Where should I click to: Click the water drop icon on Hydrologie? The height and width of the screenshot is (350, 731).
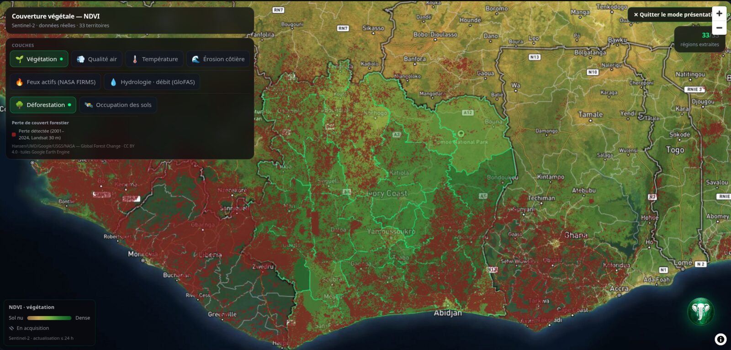113,82
